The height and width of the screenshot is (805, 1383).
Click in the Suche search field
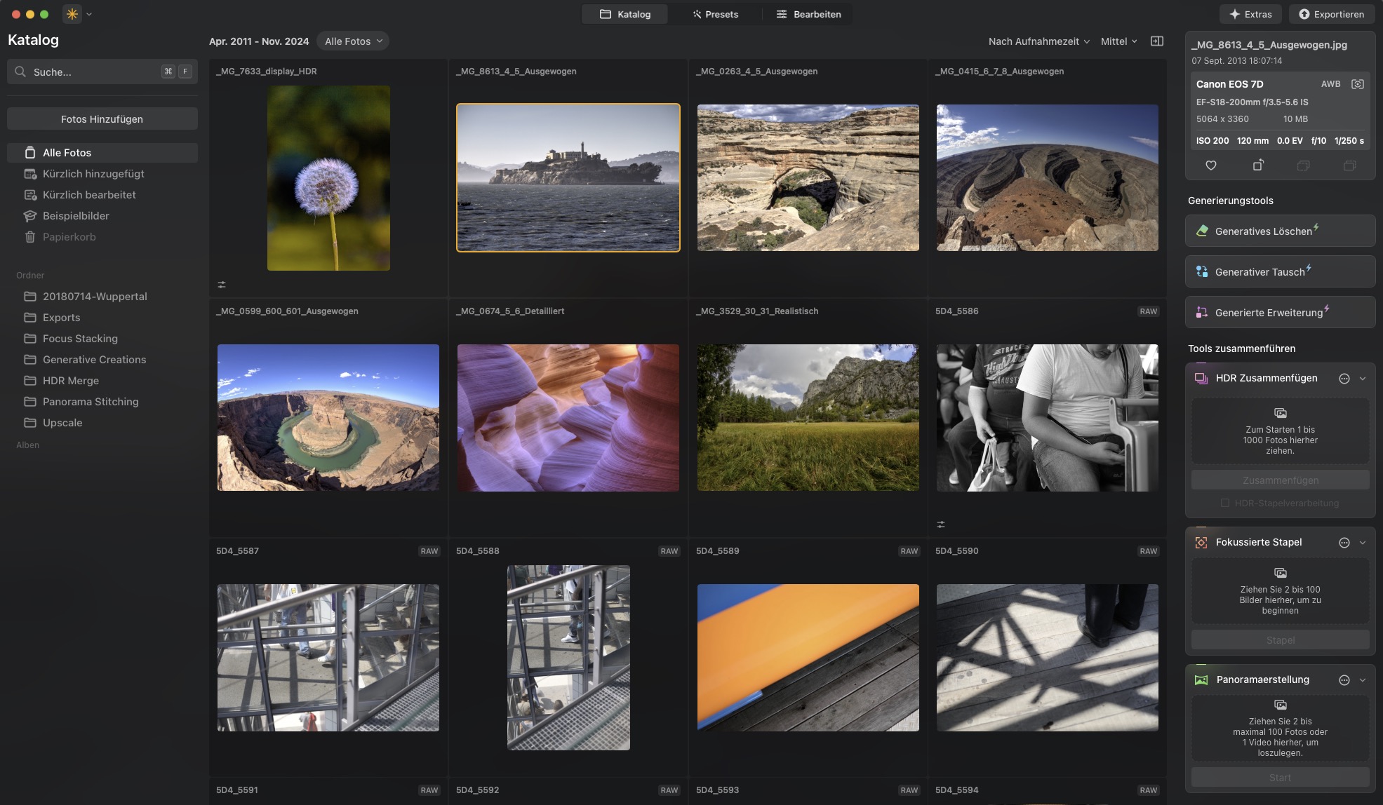102,72
